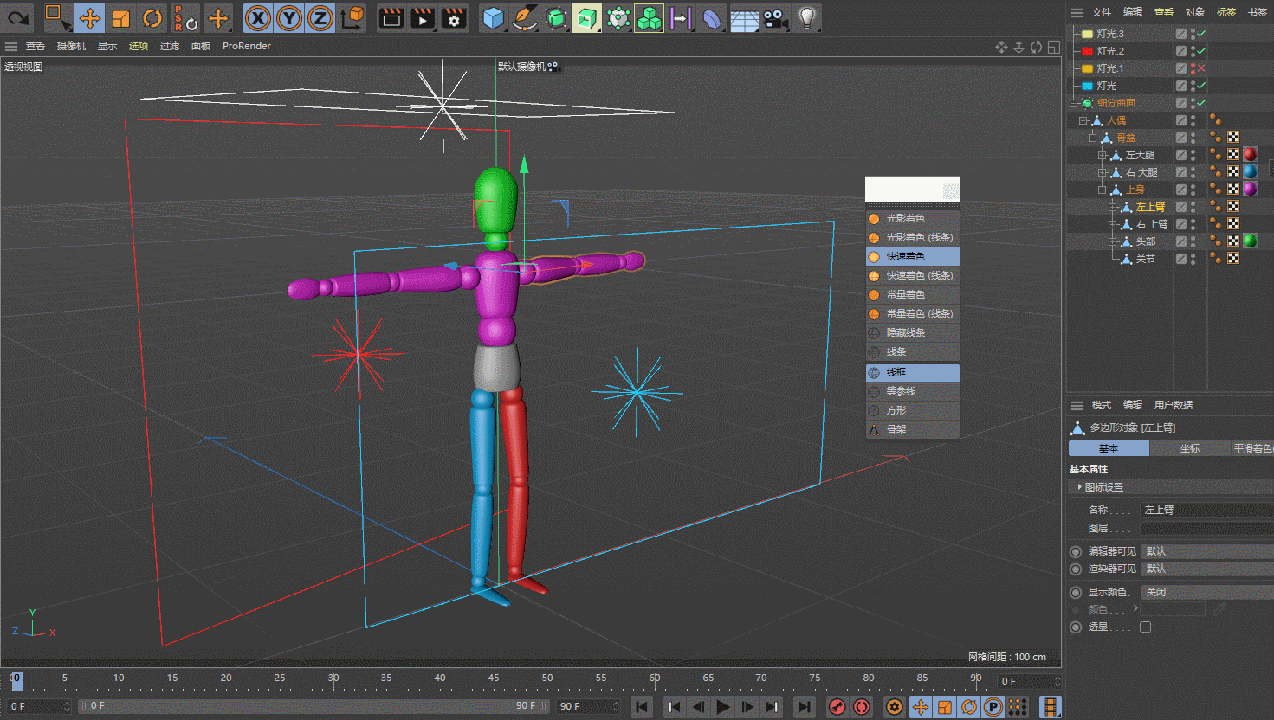The height and width of the screenshot is (720, 1274).
Task: Add a cube primitive object
Action: [494, 17]
